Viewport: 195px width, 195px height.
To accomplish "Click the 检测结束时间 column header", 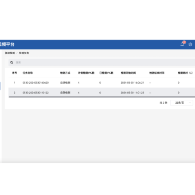I will coord(157,73).
